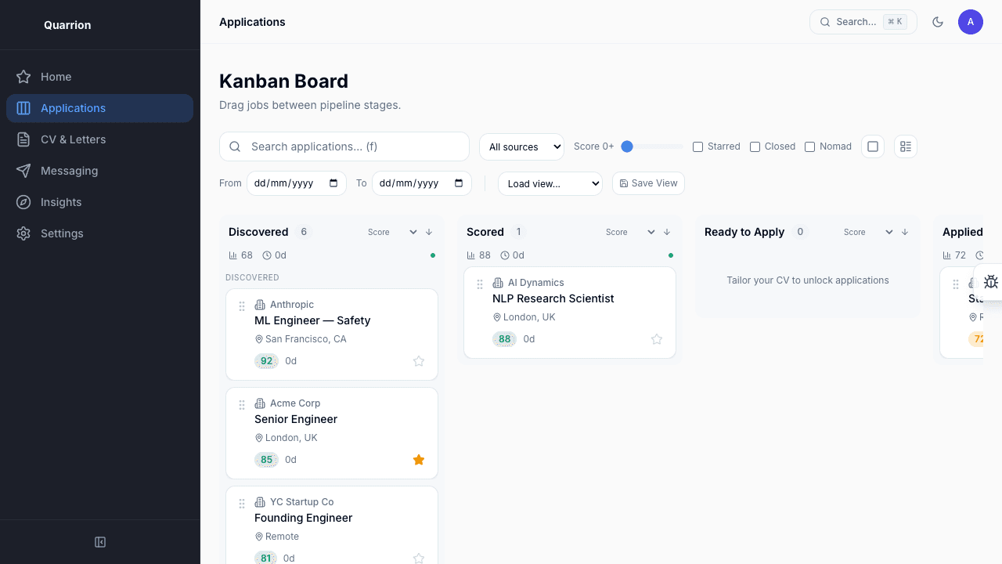The height and width of the screenshot is (564, 1002).
Task: Open Insights page
Action: pos(99,202)
